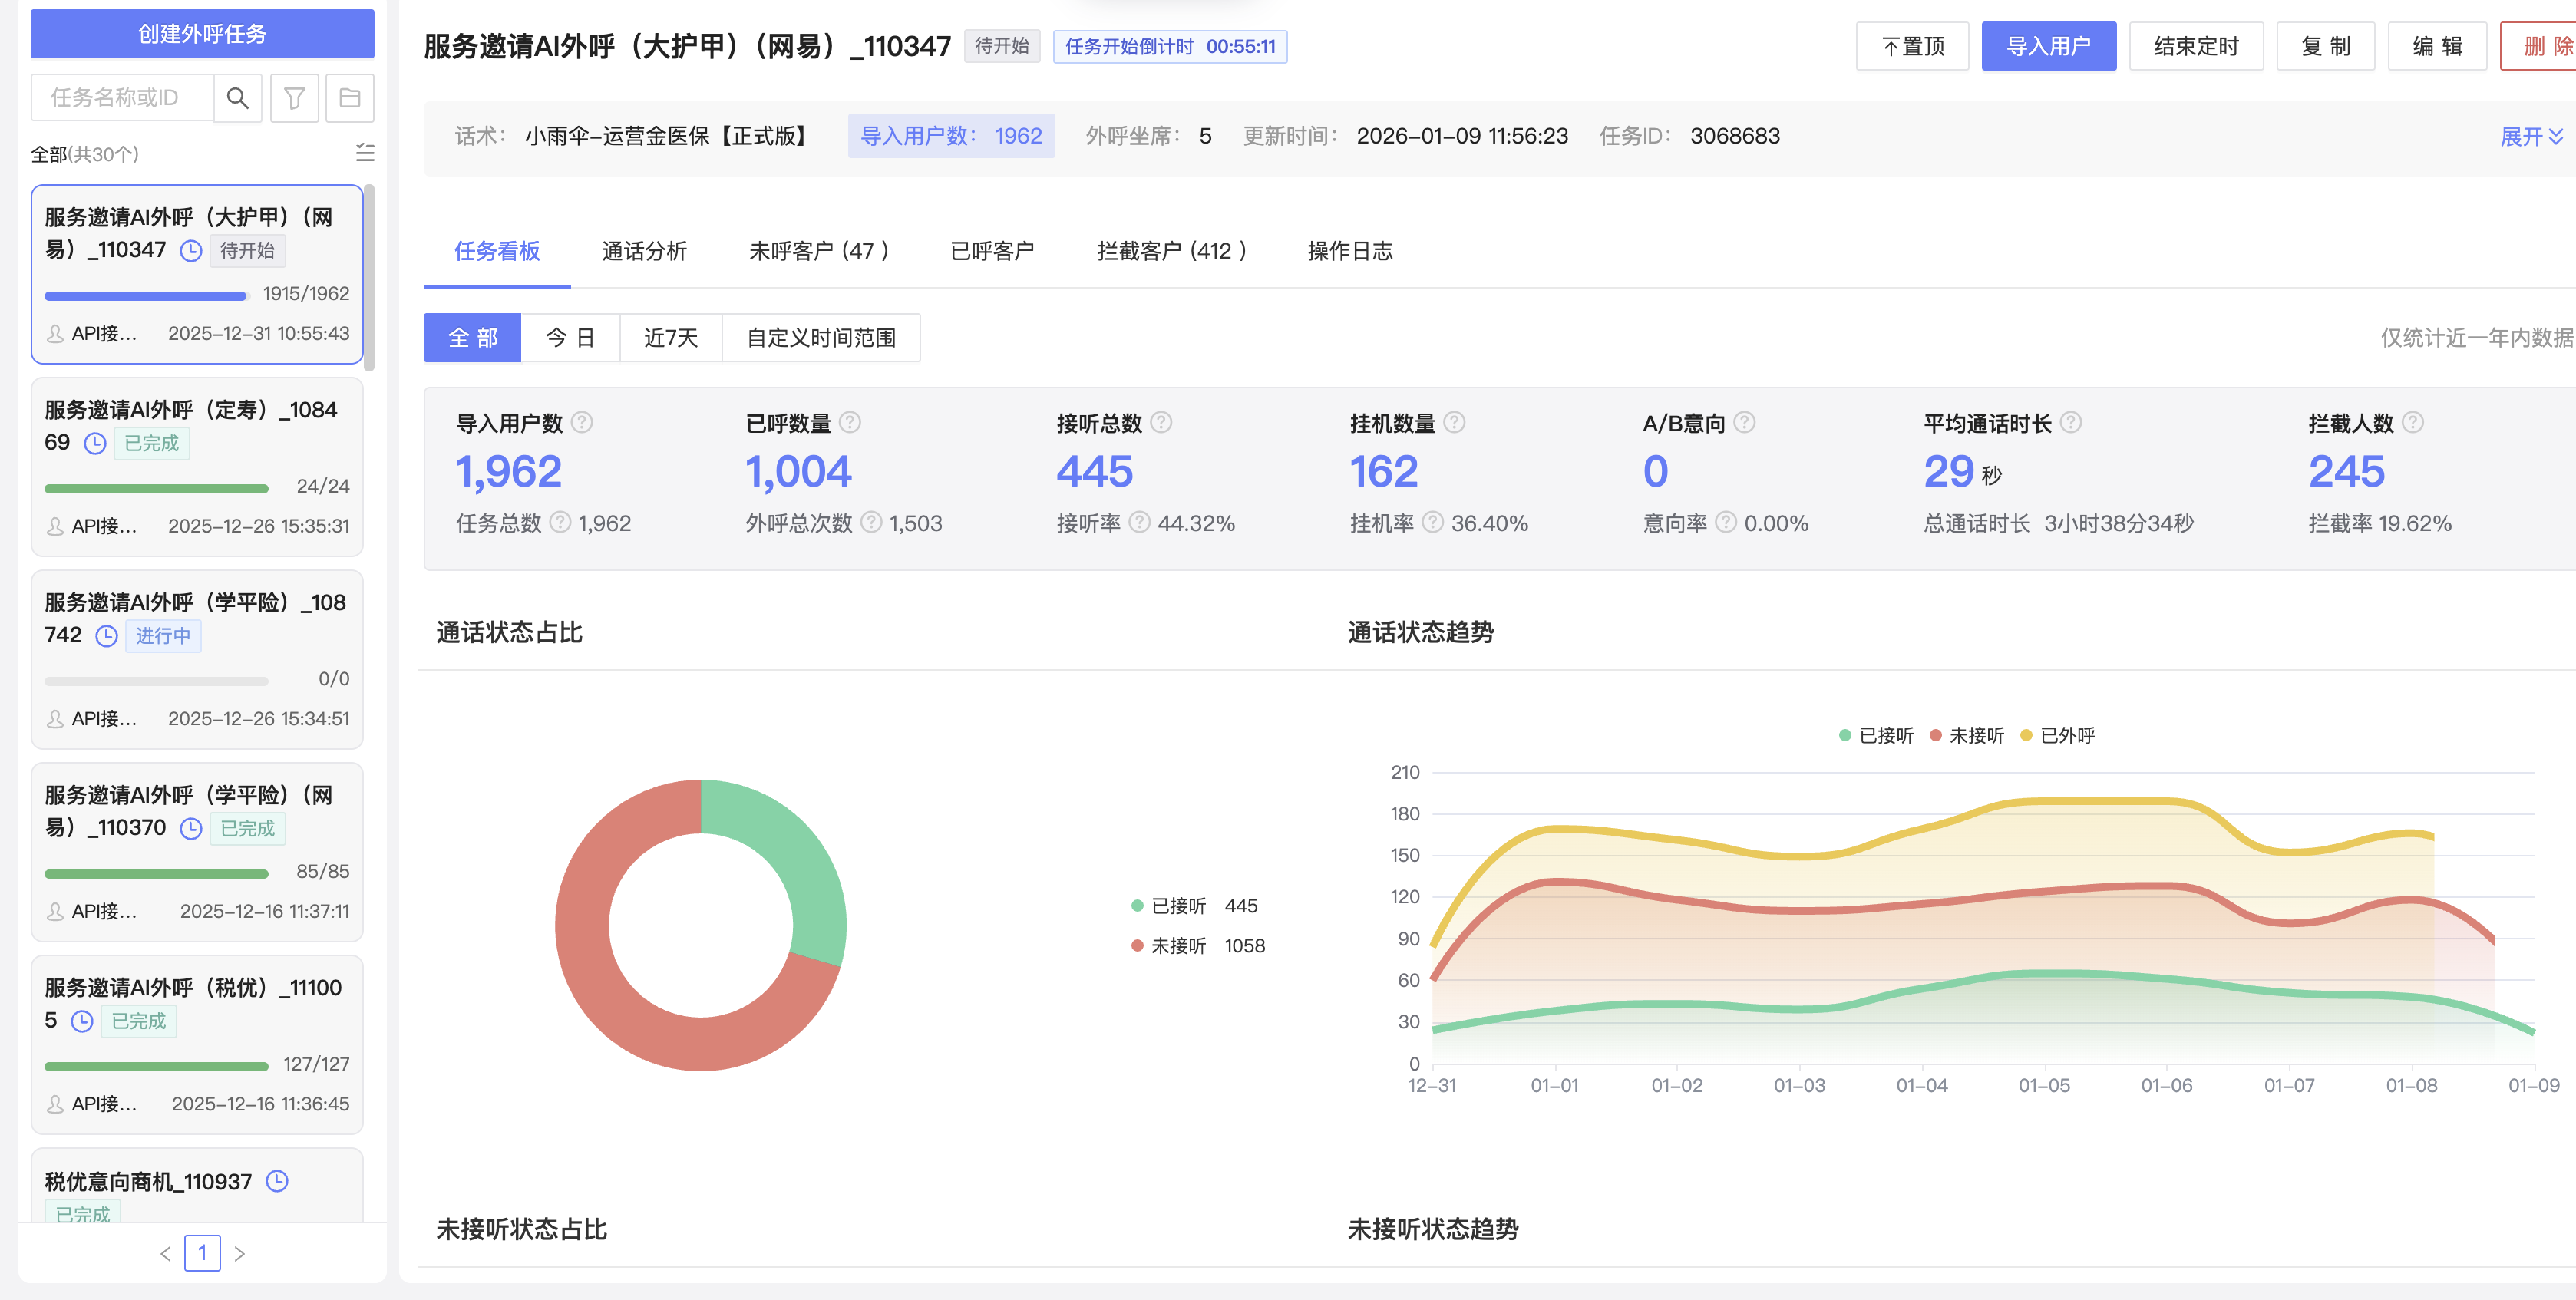2576x1300 pixels.
Task: Click the search magnifier icon
Action: [237, 98]
